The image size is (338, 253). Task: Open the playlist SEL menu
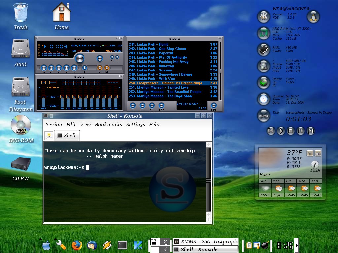(152, 106)
